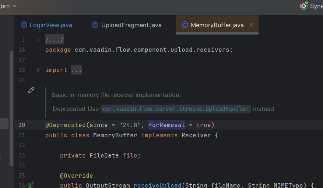Close the MemoryBuffer.java tab
Image resolution: width=323 pixels, height=188 pixels.
click(x=251, y=25)
